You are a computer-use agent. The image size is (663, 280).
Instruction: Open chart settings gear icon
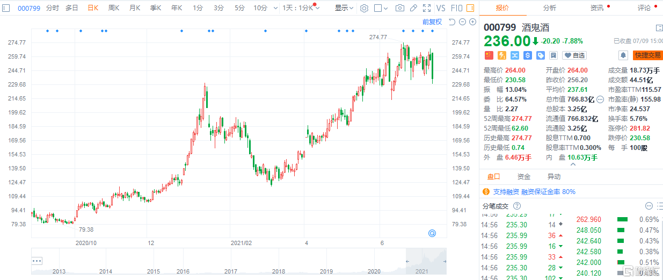(x=364, y=8)
